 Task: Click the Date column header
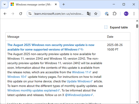click(x=110, y=37)
